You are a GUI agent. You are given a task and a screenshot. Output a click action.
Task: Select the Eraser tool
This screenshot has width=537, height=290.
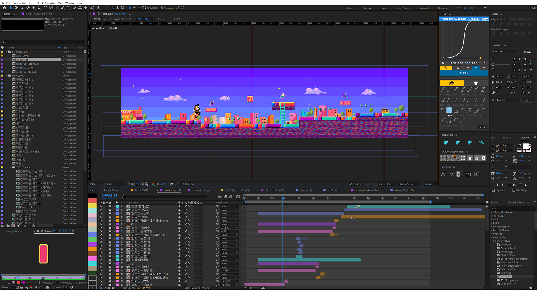pos(85,8)
